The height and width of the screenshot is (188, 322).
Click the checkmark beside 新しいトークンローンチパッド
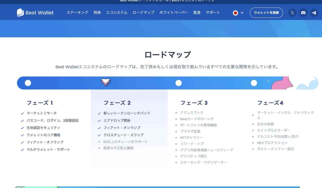point(99,113)
